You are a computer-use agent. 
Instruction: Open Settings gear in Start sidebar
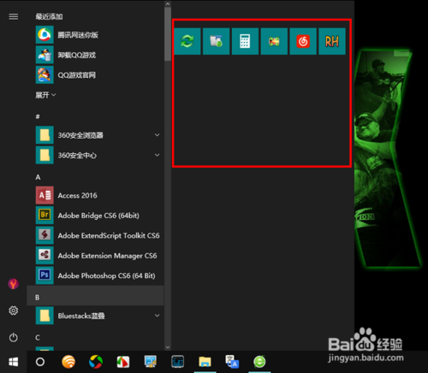pos(14,311)
